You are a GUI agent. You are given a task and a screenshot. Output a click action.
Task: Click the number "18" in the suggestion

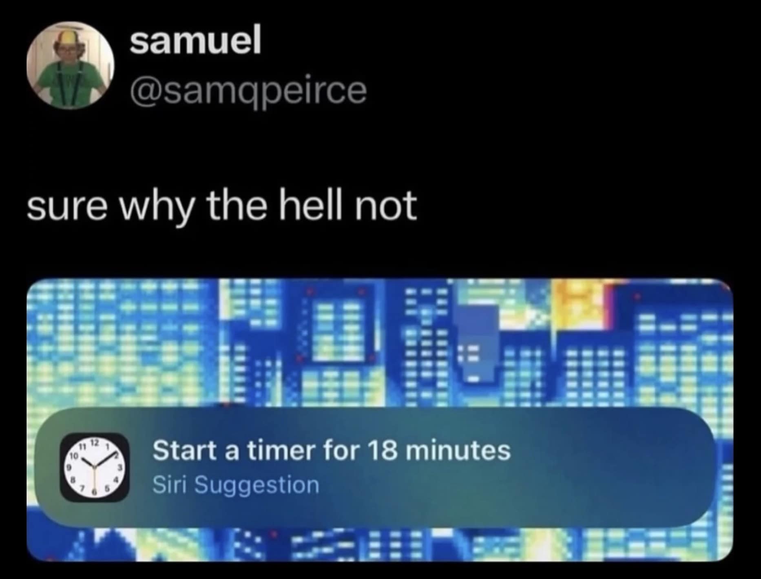pos(382,451)
